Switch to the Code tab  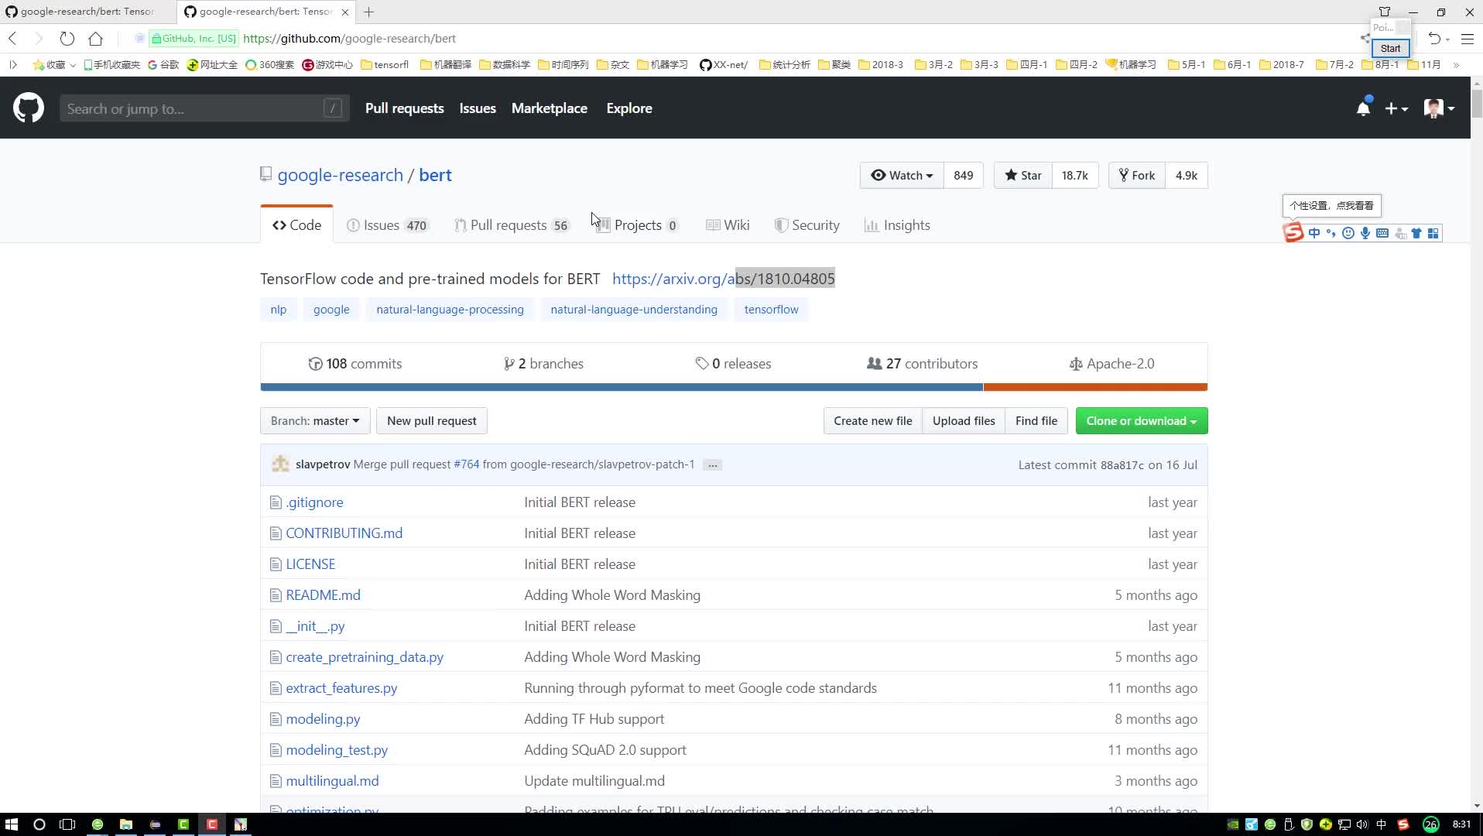[x=296, y=224]
